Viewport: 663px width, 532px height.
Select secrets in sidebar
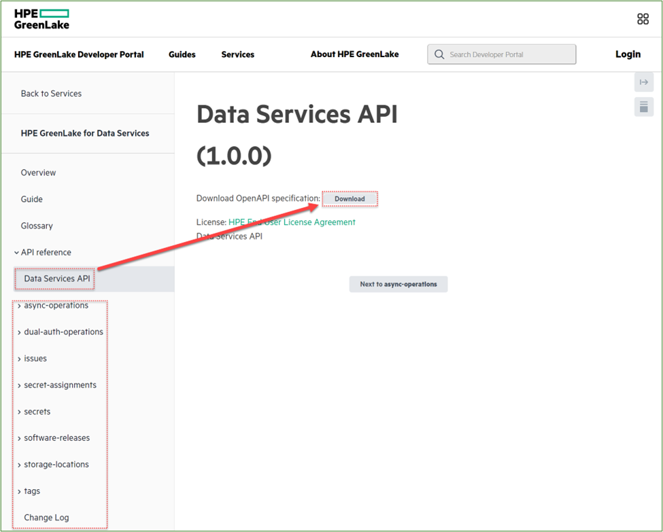coord(37,412)
